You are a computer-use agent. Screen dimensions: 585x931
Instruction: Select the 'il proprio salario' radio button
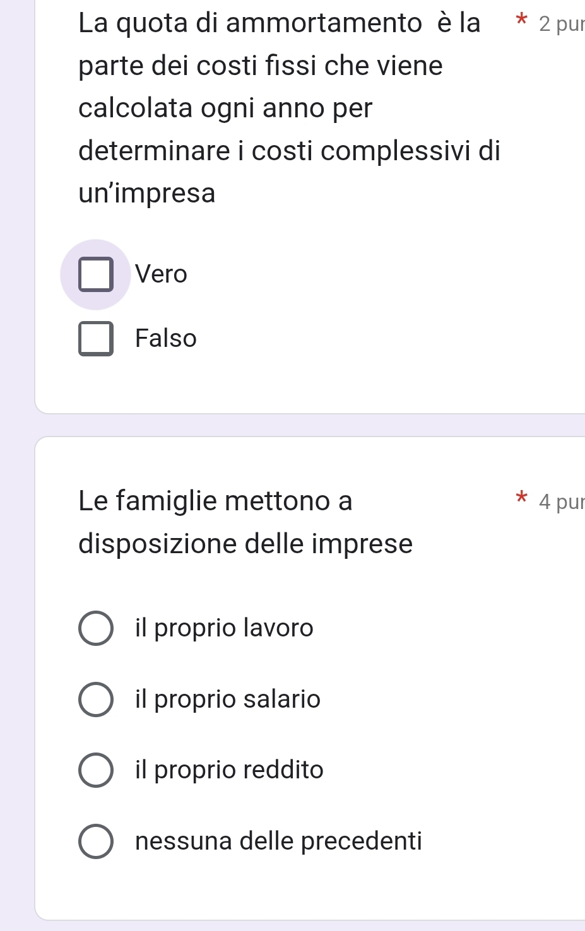tap(96, 700)
